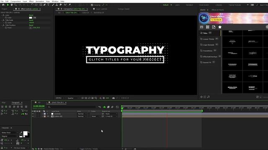Click the gear icon in AtomX footer
Screen dimensions: 268x150
coord(201,97)
